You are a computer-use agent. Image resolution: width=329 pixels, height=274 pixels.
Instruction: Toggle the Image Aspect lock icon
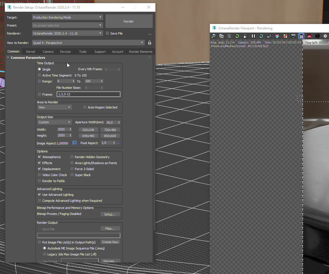[75, 143]
